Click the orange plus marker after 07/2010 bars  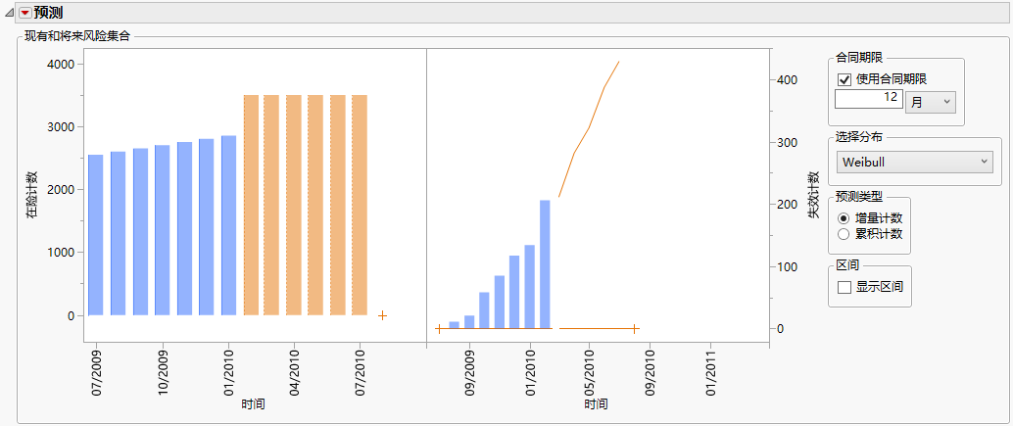(x=382, y=315)
